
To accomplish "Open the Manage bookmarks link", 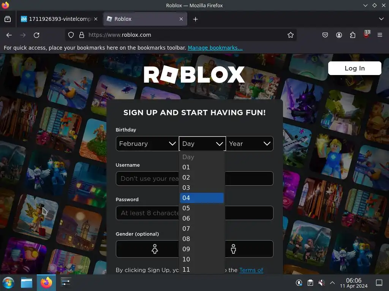I will (215, 48).
